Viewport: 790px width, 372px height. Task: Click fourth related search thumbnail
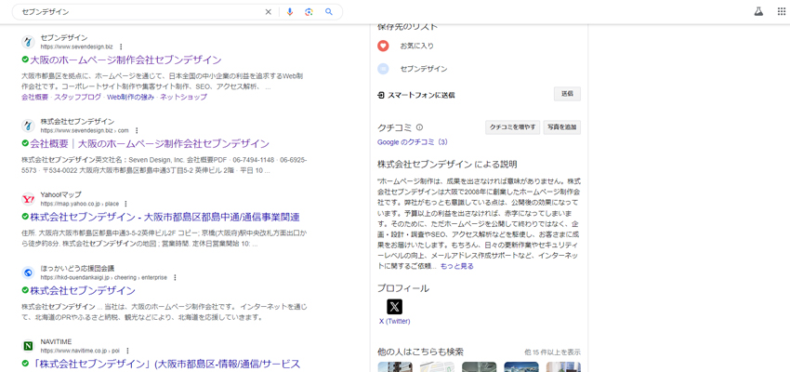(521, 367)
